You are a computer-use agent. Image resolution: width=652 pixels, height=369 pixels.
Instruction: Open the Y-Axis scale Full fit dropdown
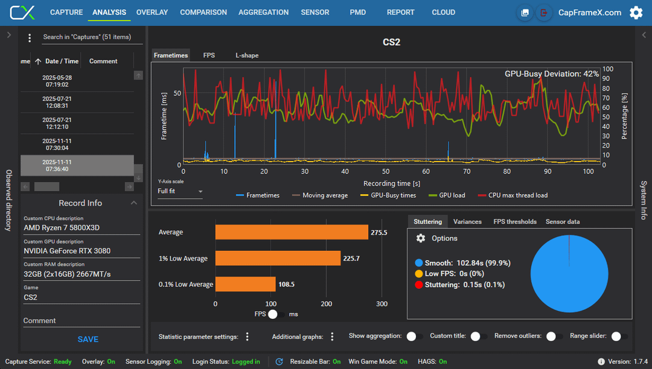pyautogui.click(x=180, y=191)
